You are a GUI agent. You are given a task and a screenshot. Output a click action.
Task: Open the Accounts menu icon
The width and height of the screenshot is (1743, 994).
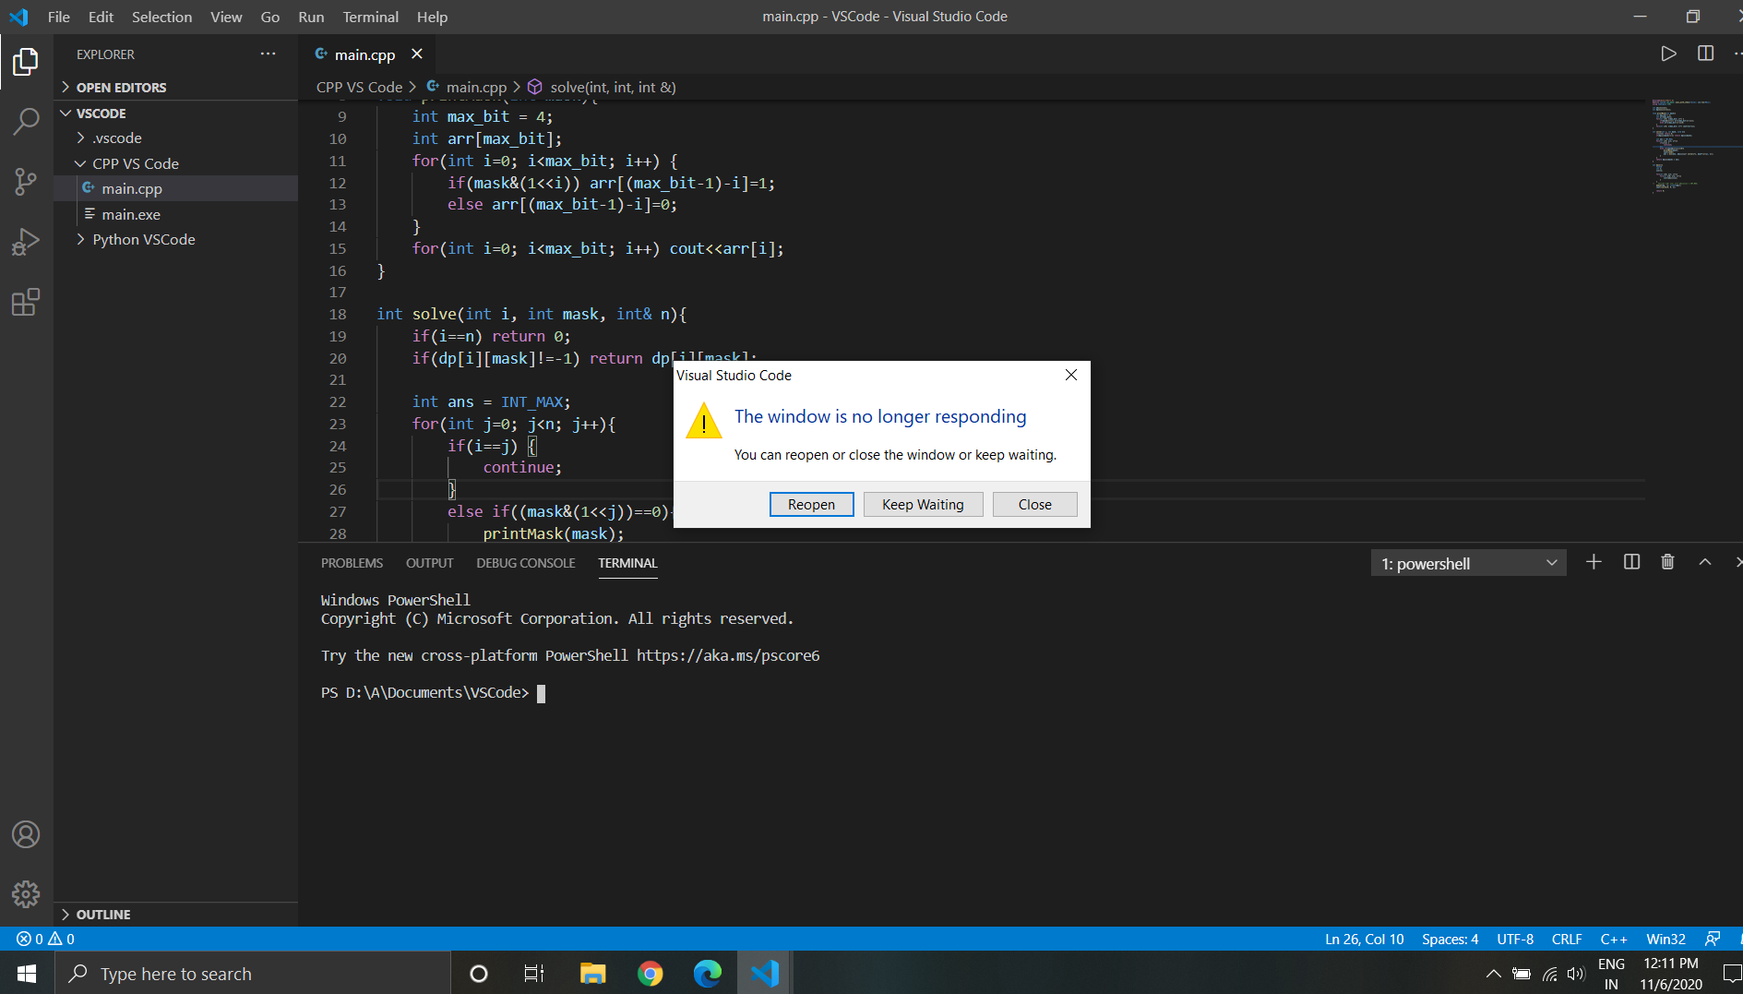click(26, 834)
